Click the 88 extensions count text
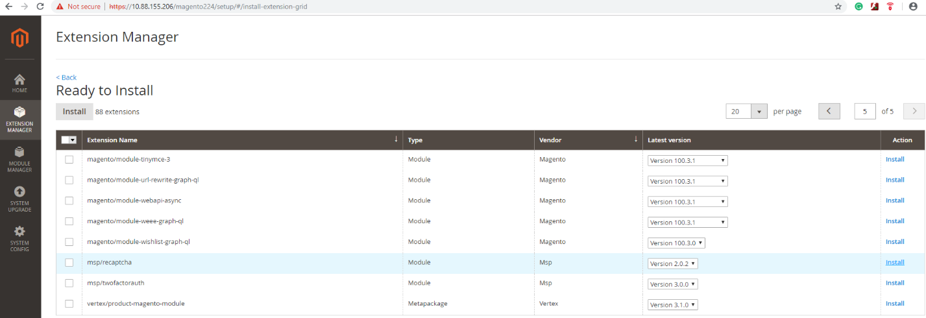The width and height of the screenshot is (926, 318). coord(117,112)
